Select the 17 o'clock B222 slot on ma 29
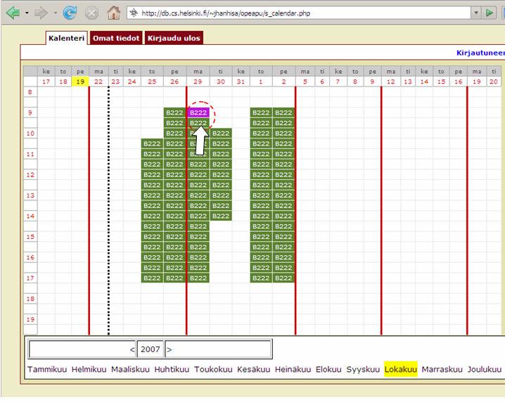This screenshot has height=402, width=505. [198, 278]
